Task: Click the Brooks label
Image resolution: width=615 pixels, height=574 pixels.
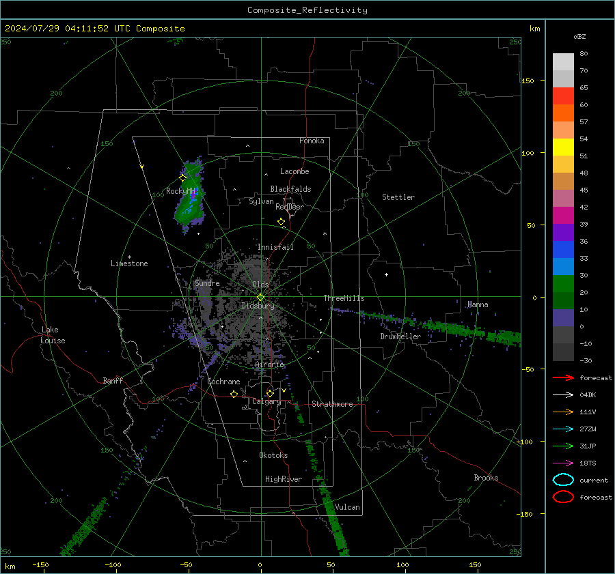Action: click(486, 478)
